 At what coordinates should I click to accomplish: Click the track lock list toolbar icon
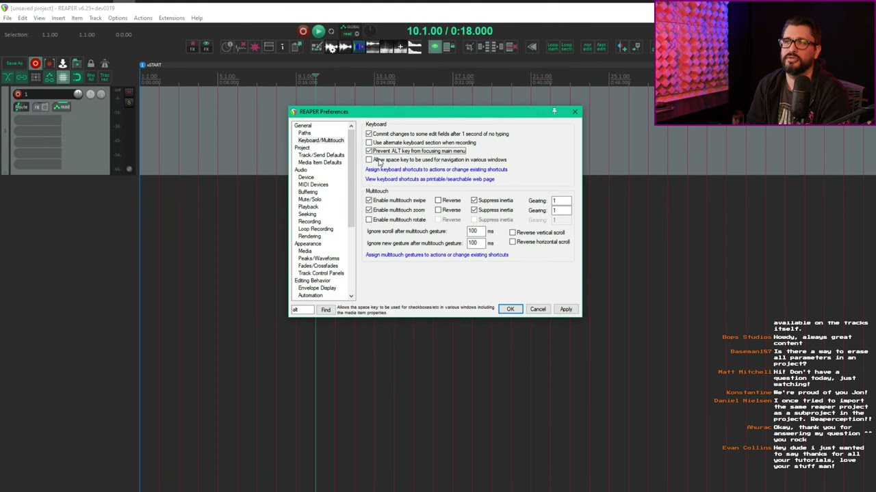coord(448,46)
